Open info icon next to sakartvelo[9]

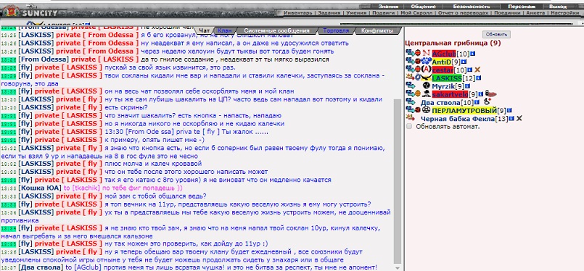point(480,94)
